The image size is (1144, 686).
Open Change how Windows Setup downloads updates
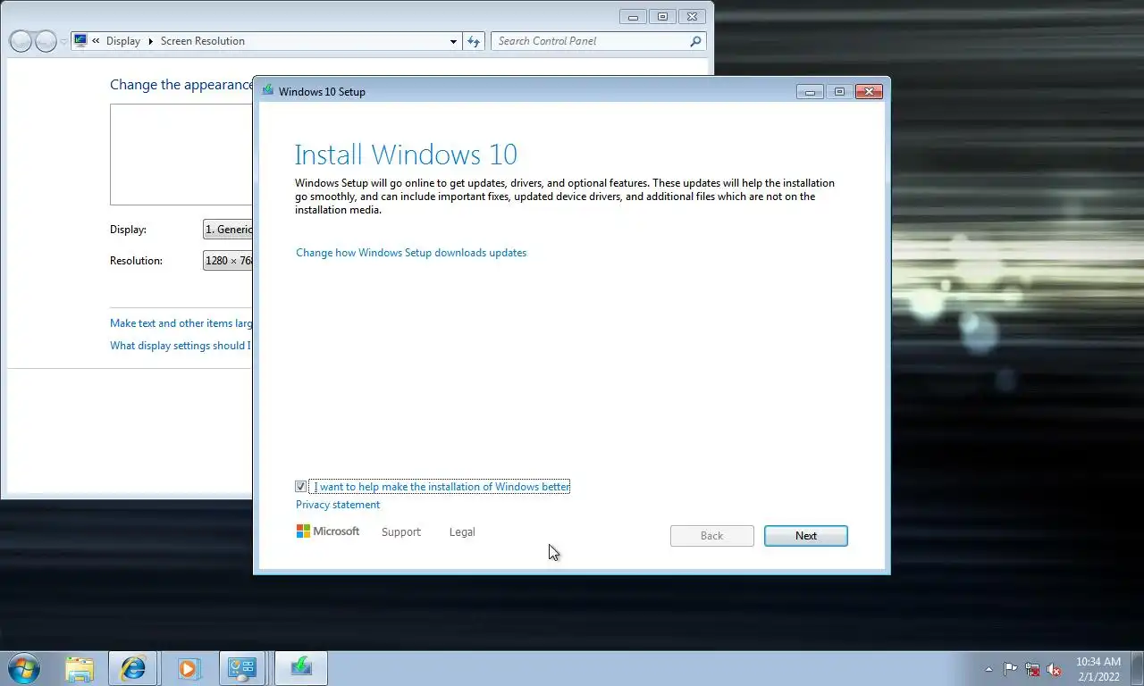coord(411,253)
